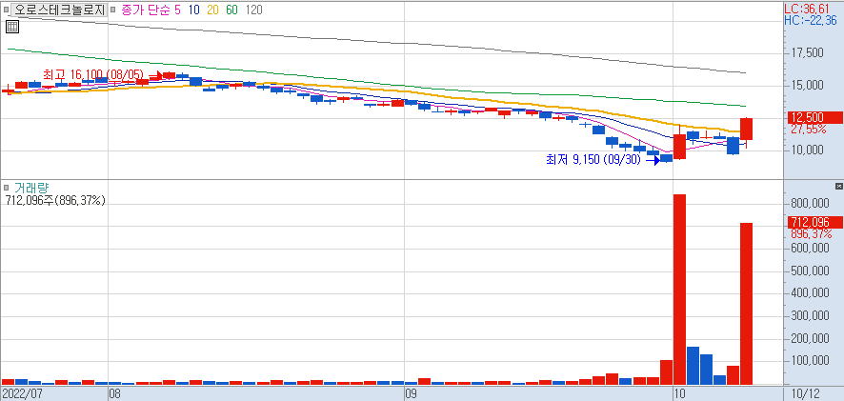The height and width of the screenshot is (401, 844).
Task: Select the 60-day moving average label
Action: pos(232,10)
